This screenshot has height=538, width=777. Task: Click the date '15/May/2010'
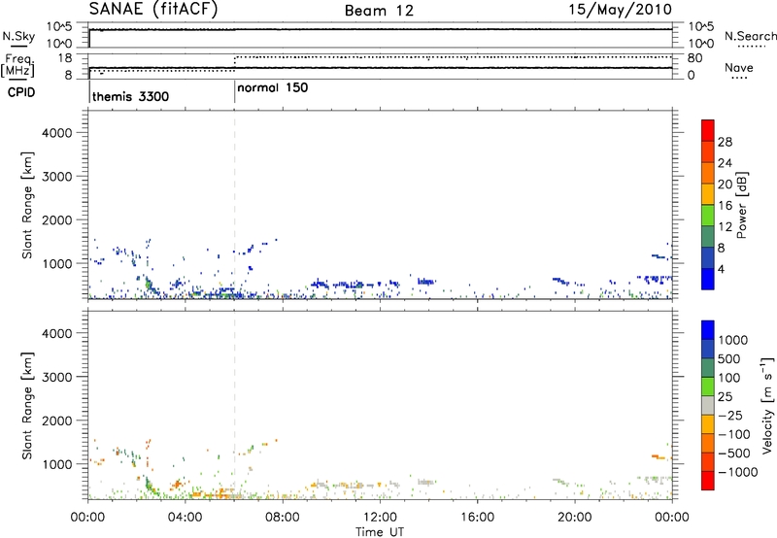(x=620, y=10)
